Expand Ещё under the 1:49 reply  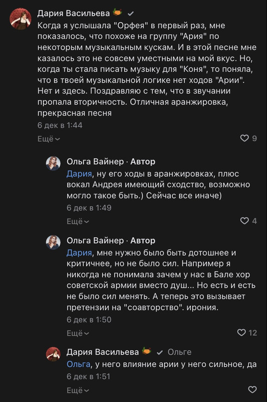pos(78,221)
